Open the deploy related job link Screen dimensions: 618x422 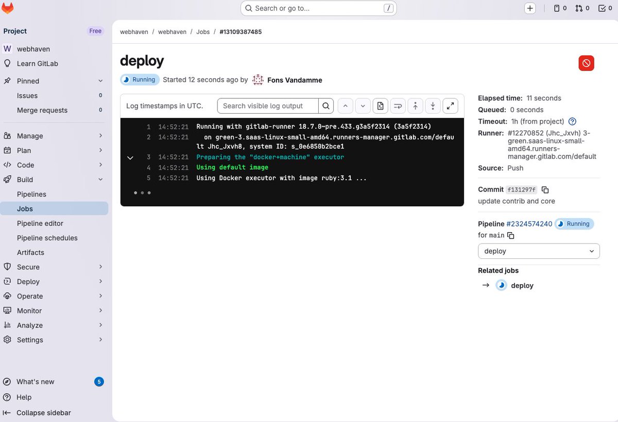[522, 286]
